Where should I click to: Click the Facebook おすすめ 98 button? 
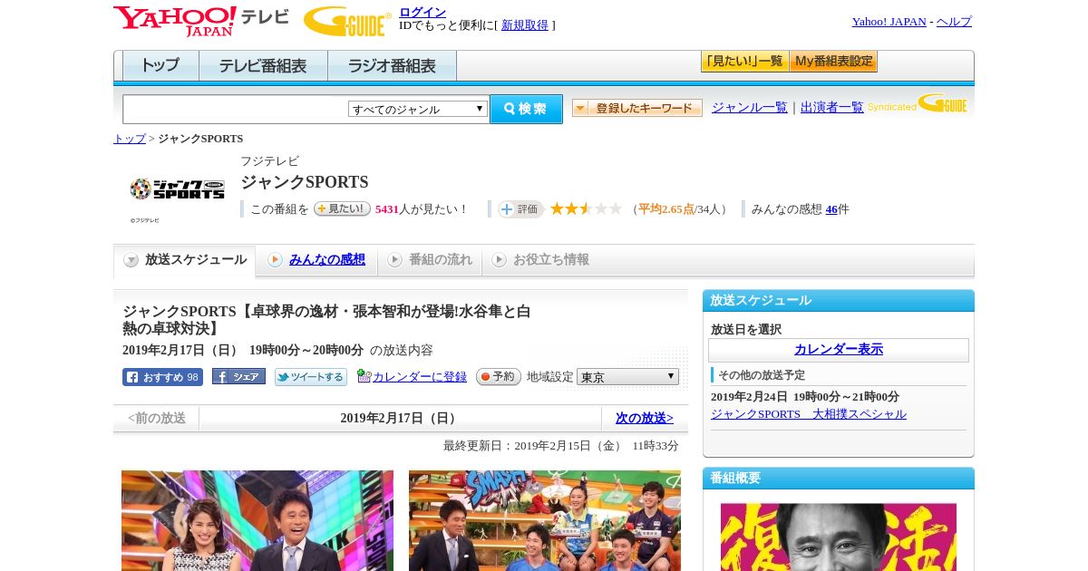tap(162, 377)
